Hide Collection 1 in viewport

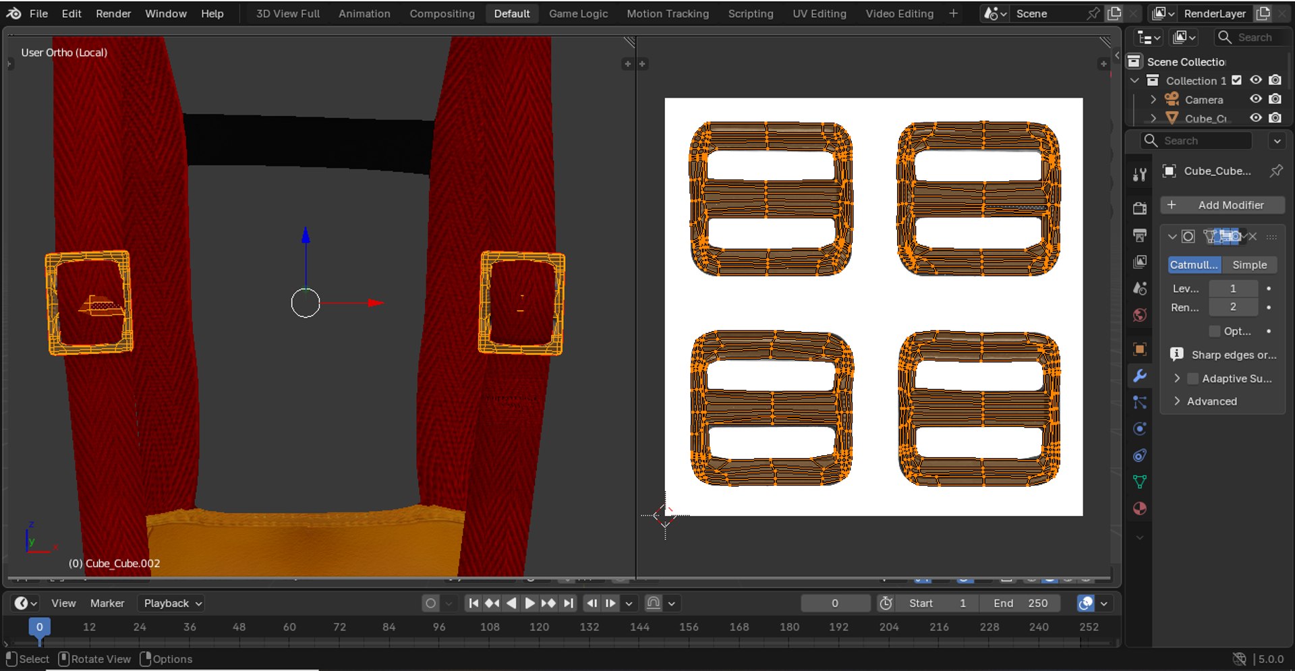click(x=1256, y=80)
